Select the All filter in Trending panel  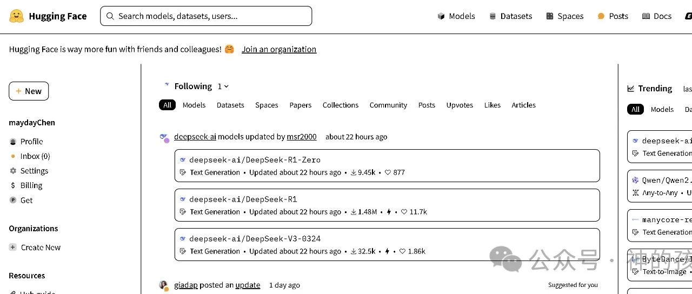636,109
